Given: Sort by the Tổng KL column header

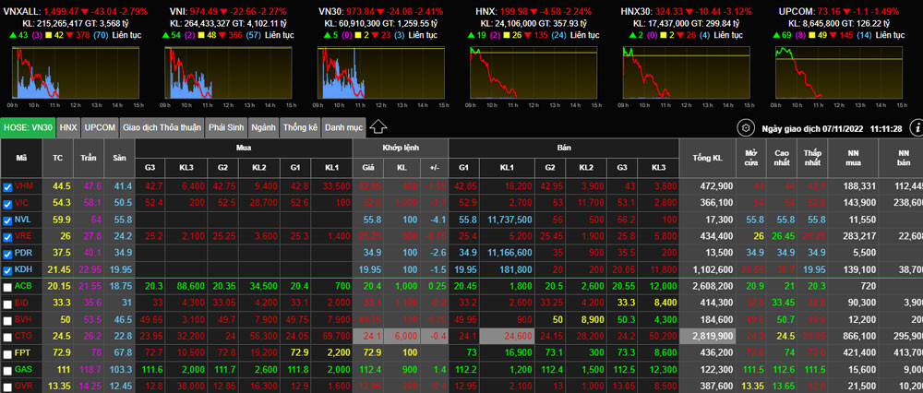Looking at the screenshot, I should [706, 158].
